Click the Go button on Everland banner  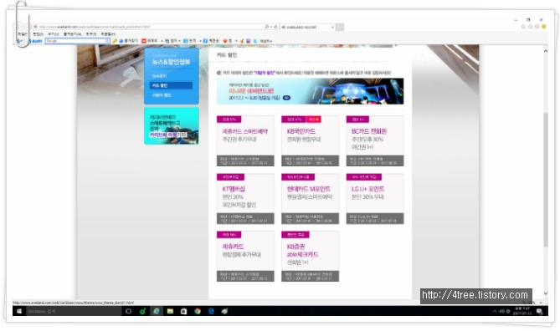click(x=286, y=98)
